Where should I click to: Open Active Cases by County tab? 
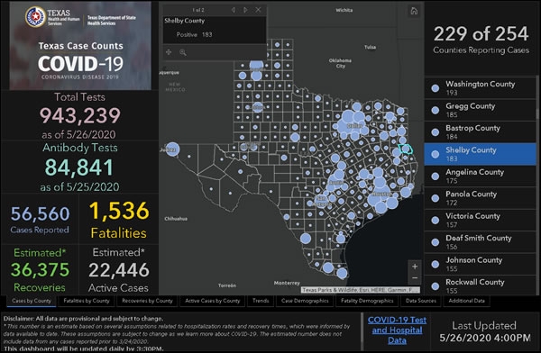(213, 301)
